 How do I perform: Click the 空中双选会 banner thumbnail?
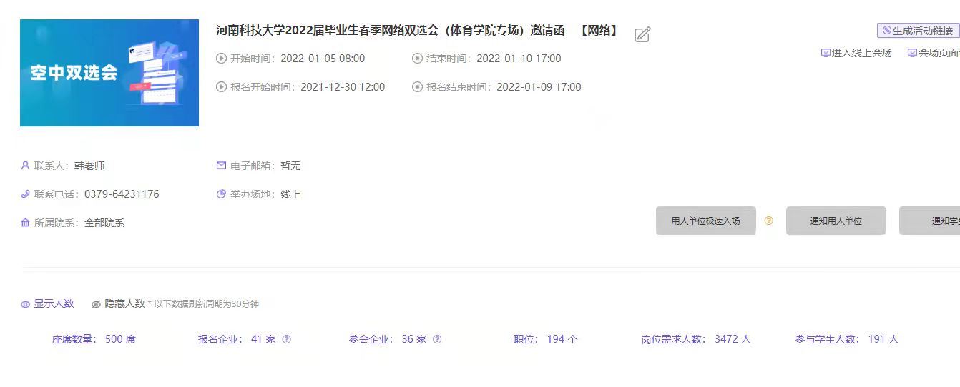point(109,73)
